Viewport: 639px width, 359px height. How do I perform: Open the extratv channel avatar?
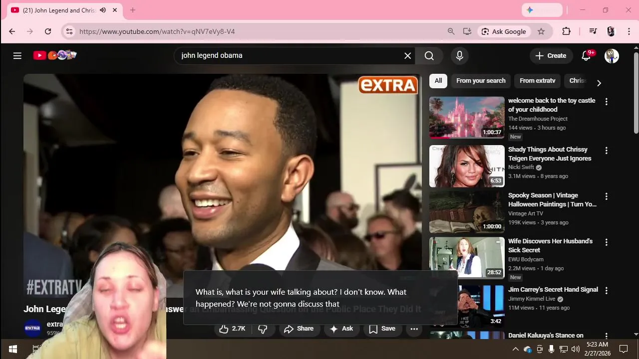[x=32, y=328]
